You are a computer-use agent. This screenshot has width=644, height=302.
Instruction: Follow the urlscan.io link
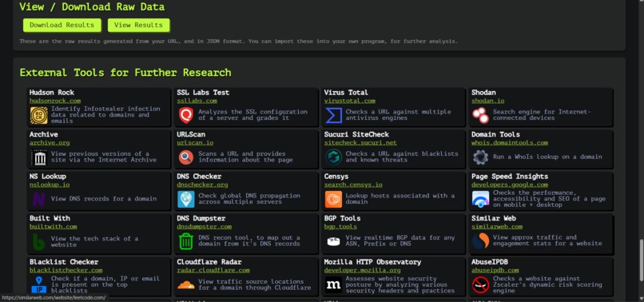(x=195, y=142)
